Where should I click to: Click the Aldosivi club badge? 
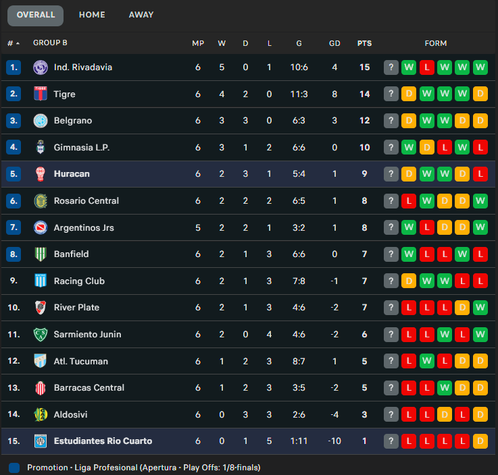[41, 414]
